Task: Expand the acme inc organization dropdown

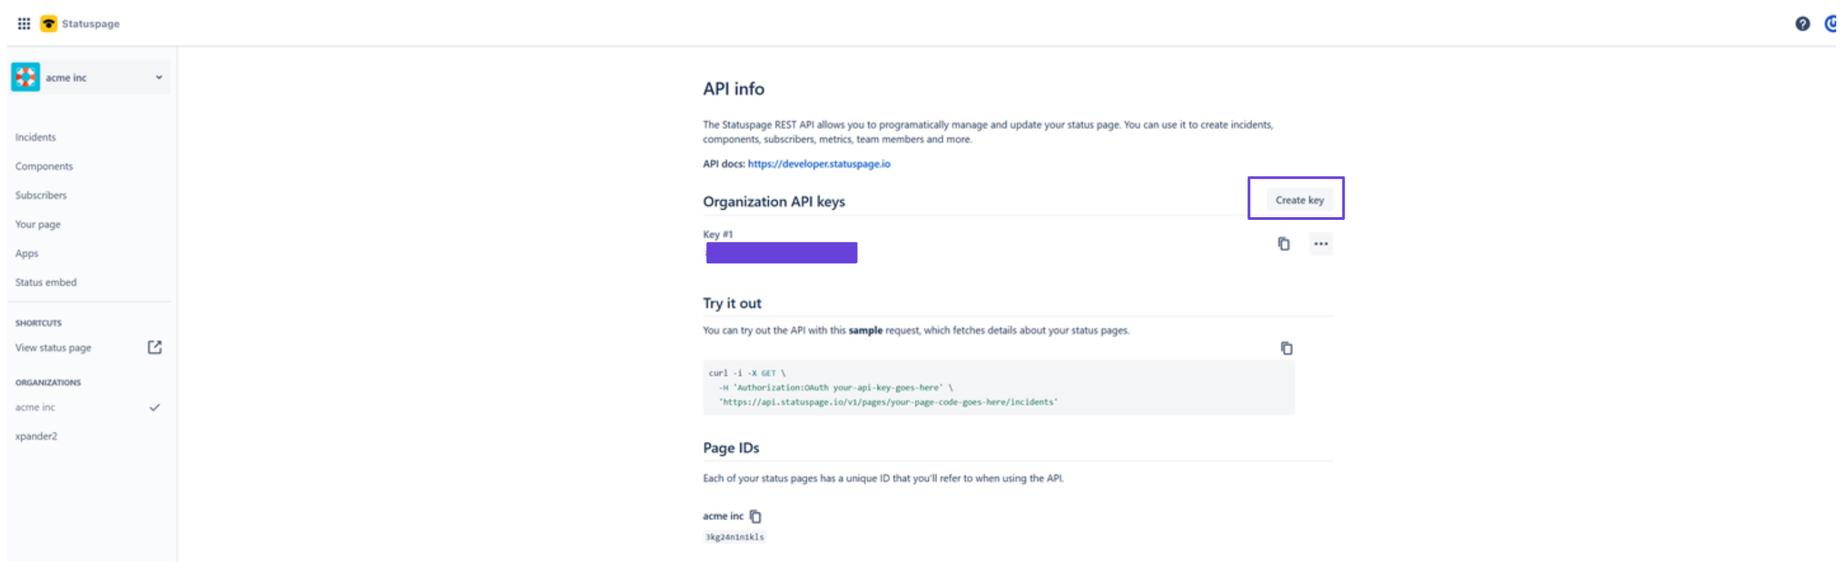Action: 159,77
